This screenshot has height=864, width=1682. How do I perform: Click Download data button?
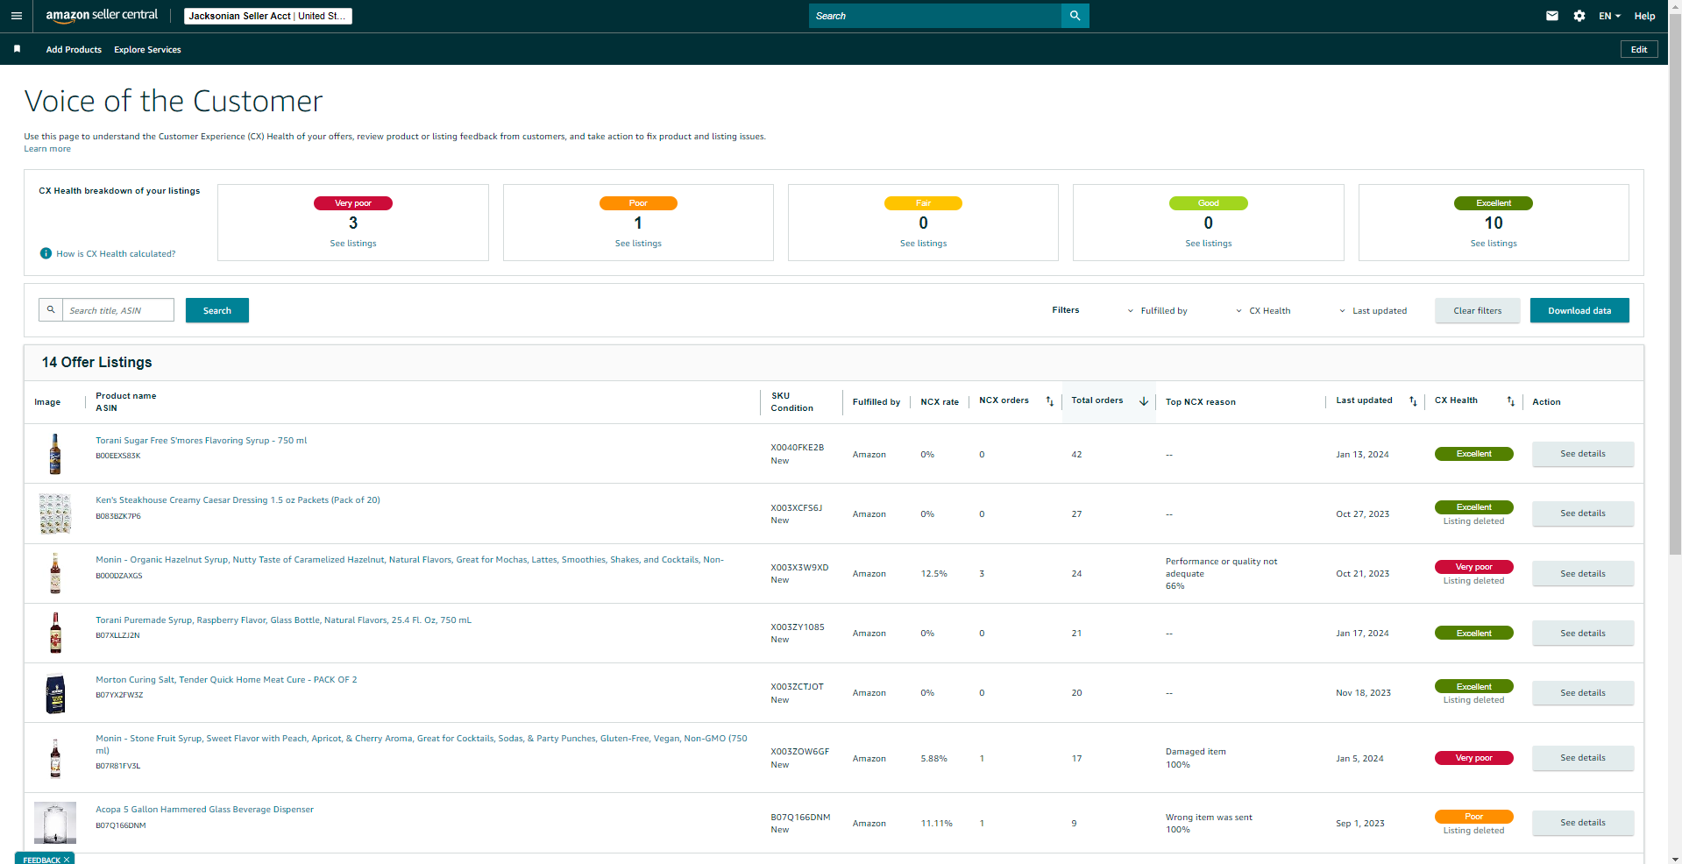[x=1579, y=310]
